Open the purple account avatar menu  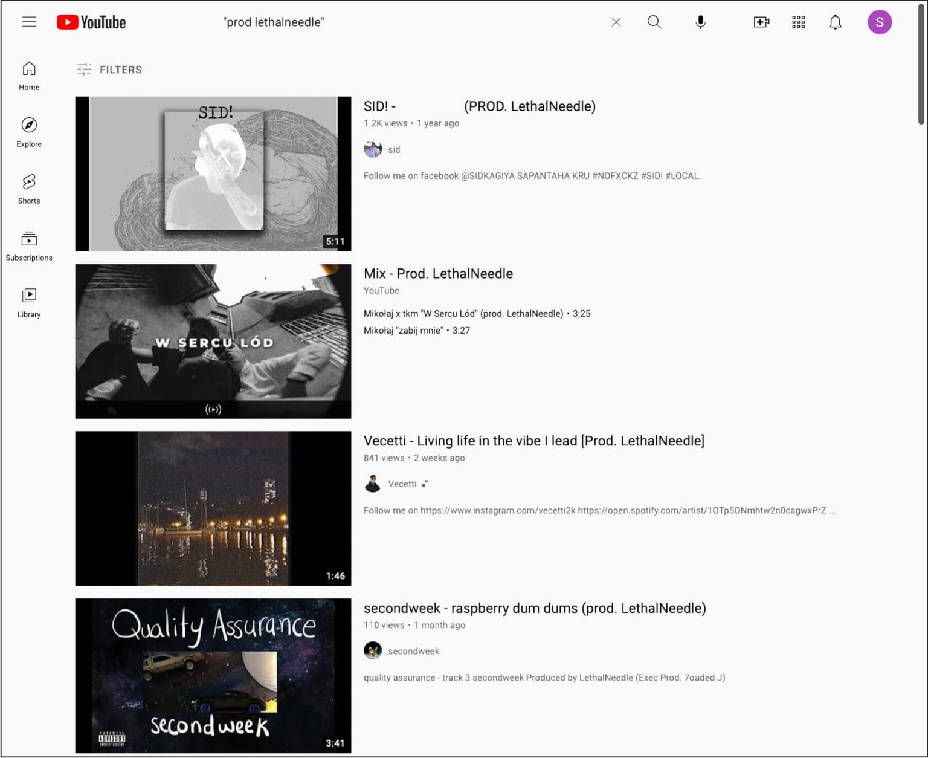pos(879,22)
